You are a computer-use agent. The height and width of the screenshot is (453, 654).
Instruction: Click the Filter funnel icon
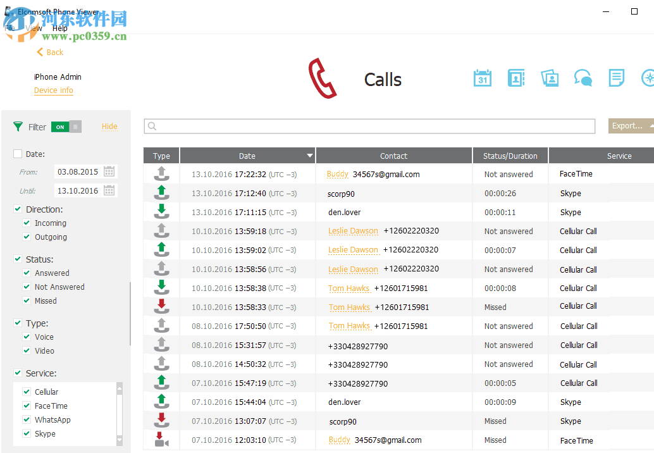(18, 127)
